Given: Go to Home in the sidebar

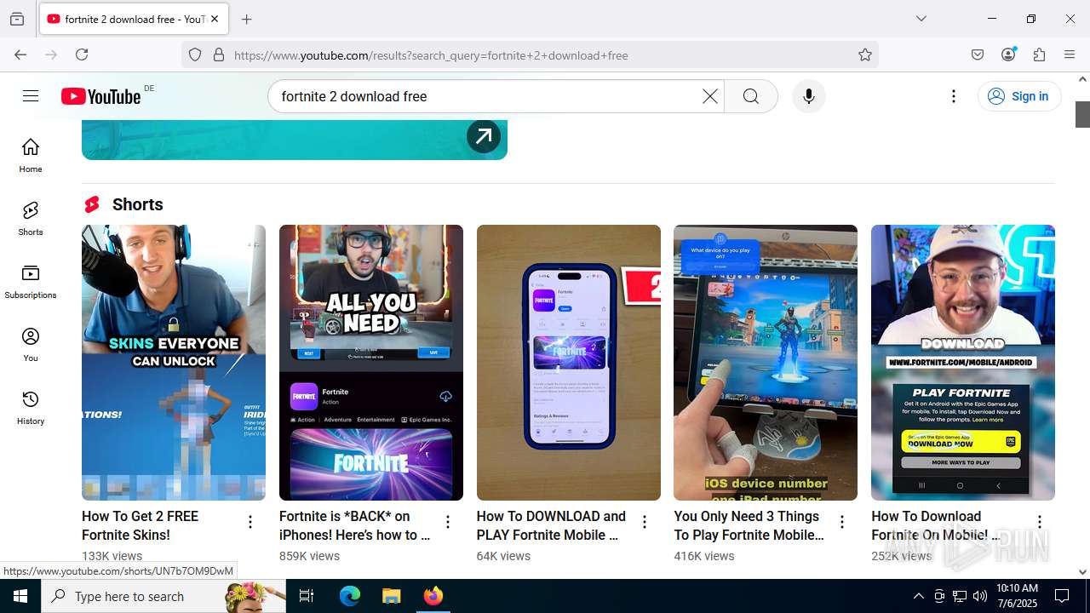Looking at the screenshot, I should 31,155.
